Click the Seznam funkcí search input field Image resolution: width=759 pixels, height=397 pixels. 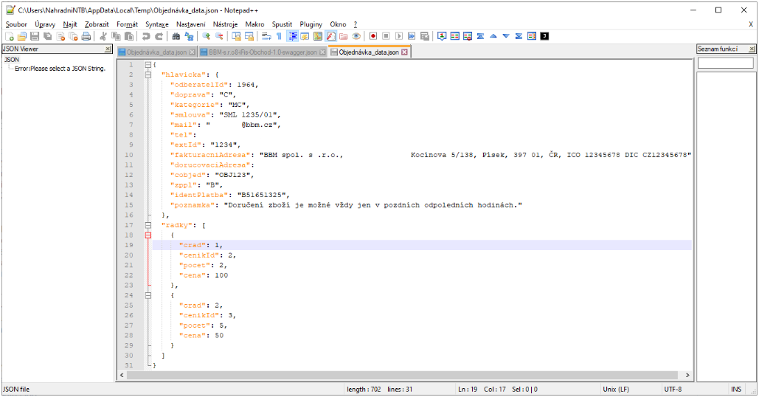coord(726,63)
